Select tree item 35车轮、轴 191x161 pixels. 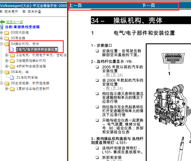coord(20,72)
